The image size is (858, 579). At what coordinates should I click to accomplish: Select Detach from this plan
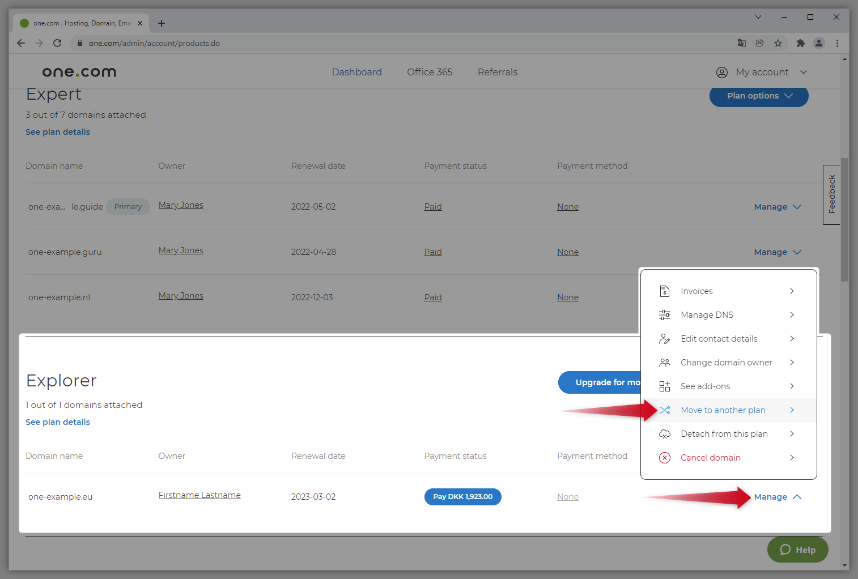pyautogui.click(x=724, y=433)
